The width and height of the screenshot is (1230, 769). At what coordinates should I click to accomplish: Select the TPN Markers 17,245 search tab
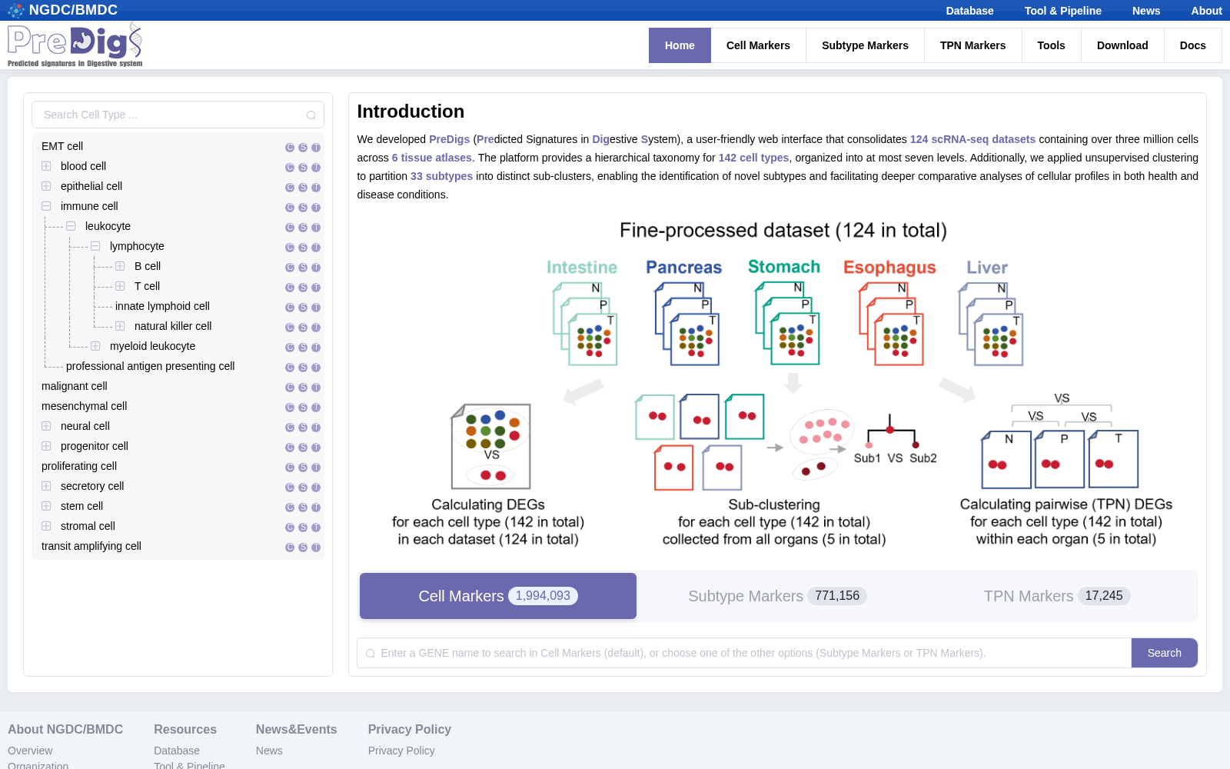point(1057,596)
